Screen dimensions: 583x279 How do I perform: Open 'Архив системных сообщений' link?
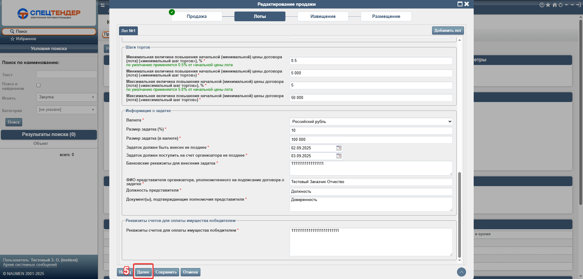click(x=30, y=265)
